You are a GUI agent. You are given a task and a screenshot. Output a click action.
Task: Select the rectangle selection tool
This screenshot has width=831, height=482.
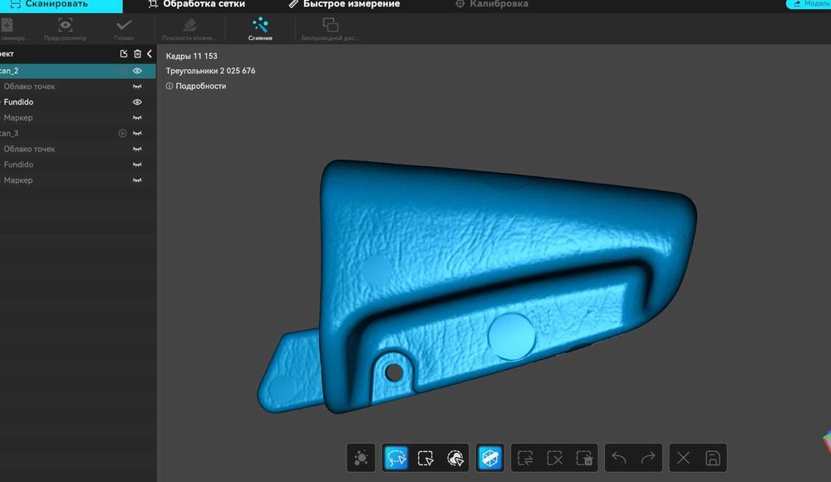click(425, 458)
